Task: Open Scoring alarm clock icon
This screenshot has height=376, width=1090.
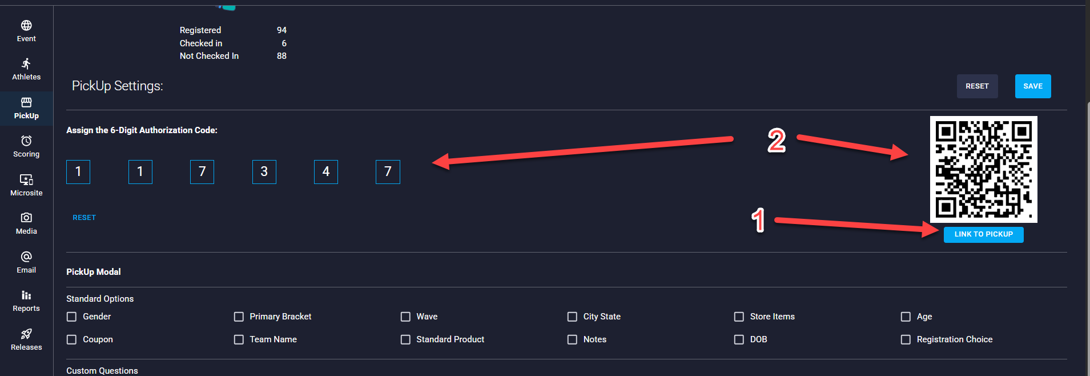Action: pos(26,141)
